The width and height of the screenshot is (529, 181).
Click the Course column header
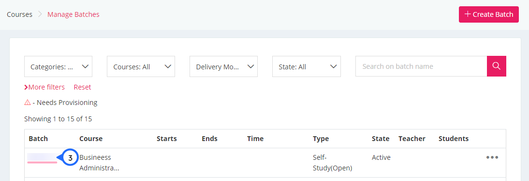point(91,139)
